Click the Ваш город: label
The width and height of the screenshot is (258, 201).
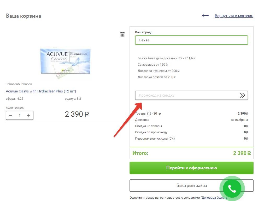coord(143,32)
